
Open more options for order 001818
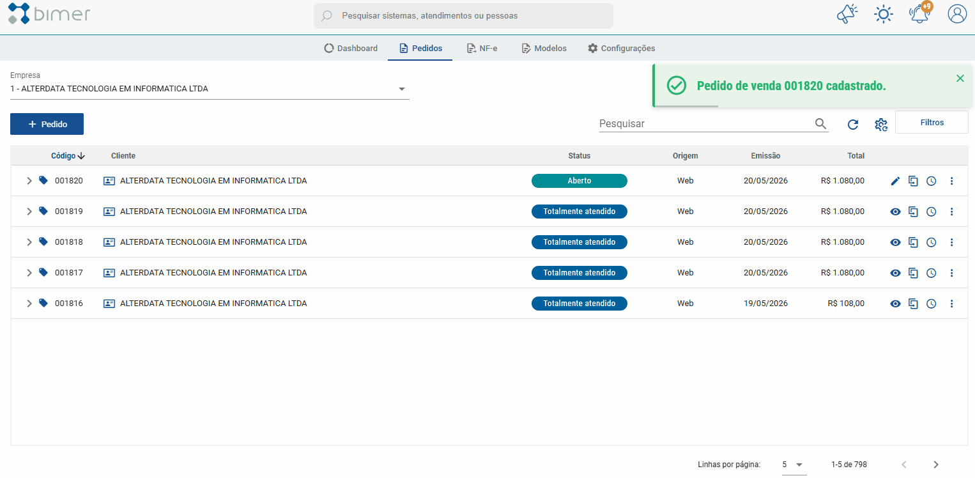tap(951, 243)
